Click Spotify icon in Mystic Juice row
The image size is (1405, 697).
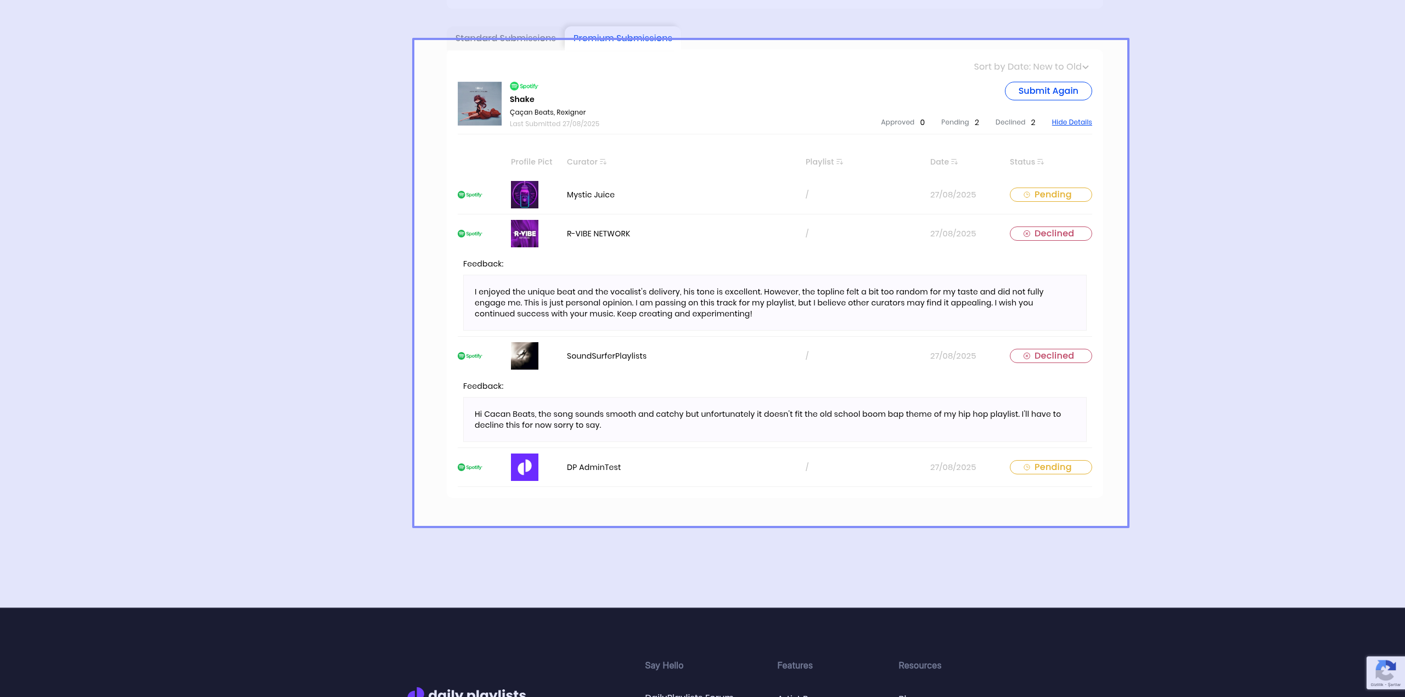click(470, 195)
